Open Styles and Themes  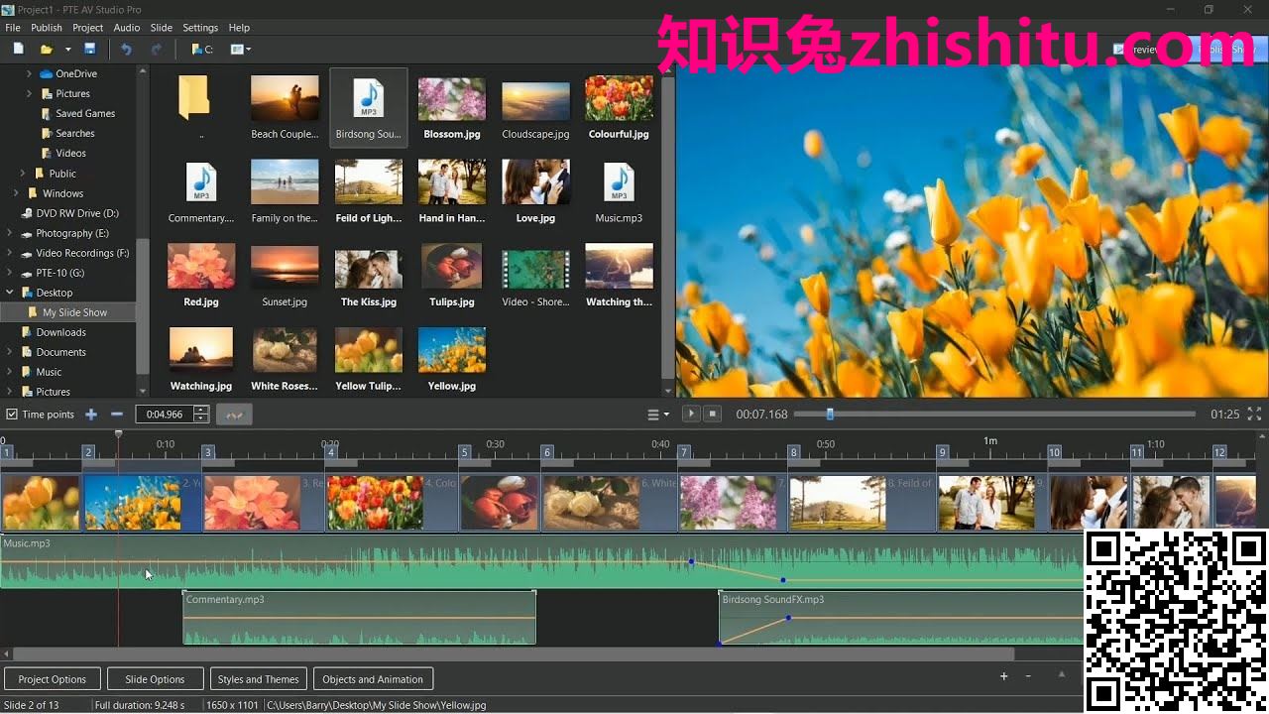258,679
